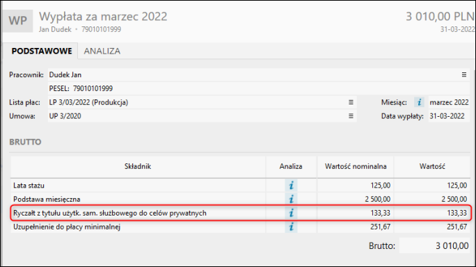Open analysis info icon for Podstawa miesięczna row
Viewport: 476px width, 267px height.
291,199
